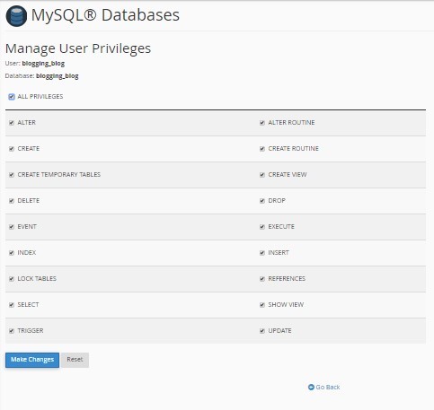Untick the DROP privilege checkbox
Viewport: 434px width, 410px height.
(x=262, y=201)
